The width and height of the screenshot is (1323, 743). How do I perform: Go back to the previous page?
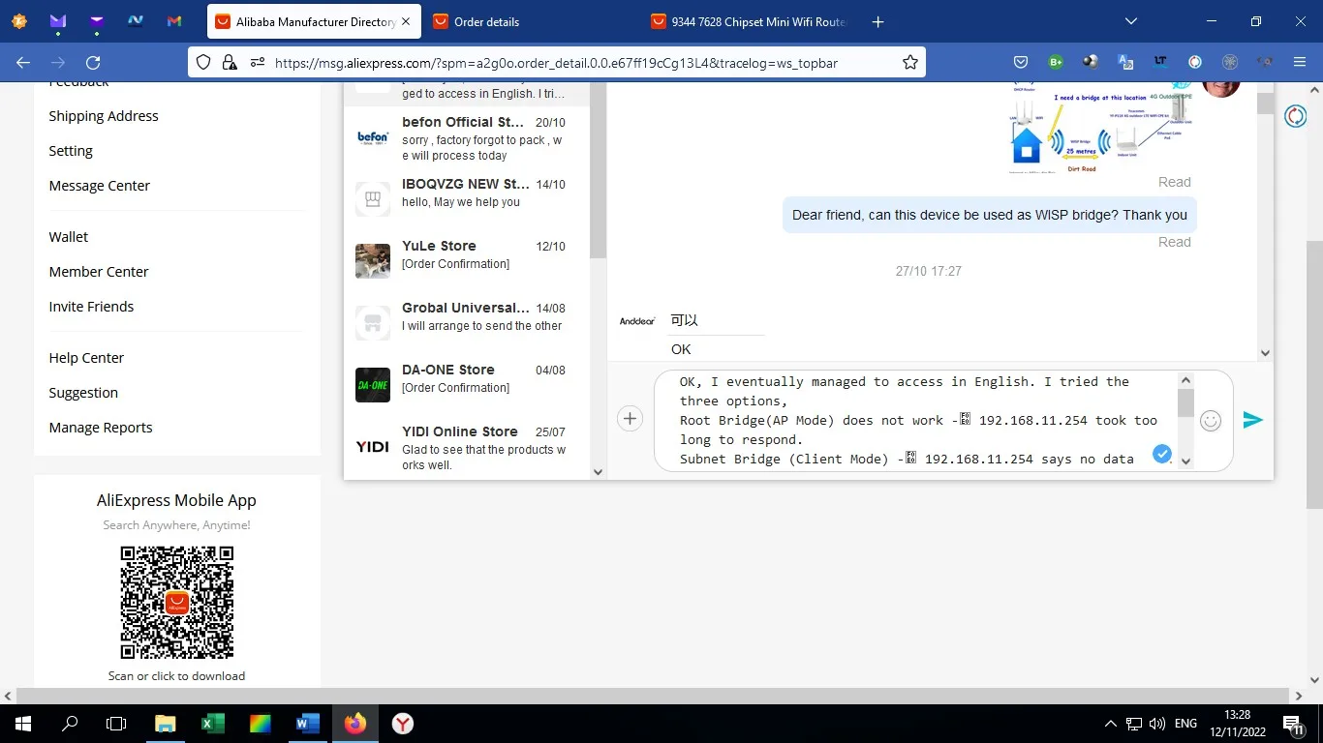point(23,62)
